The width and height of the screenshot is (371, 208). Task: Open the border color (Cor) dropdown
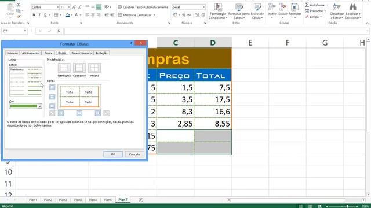(x=40, y=106)
